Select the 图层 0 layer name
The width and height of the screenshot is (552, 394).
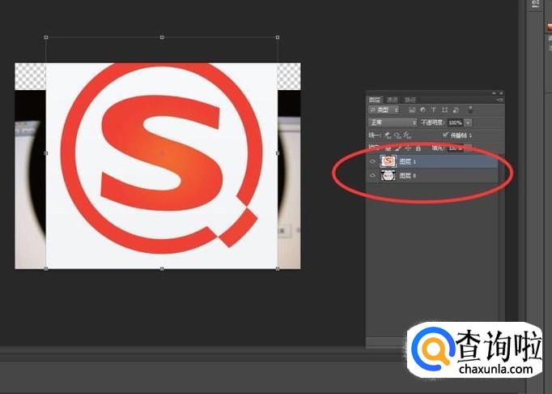pyautogui.click(x=408, y=176)
